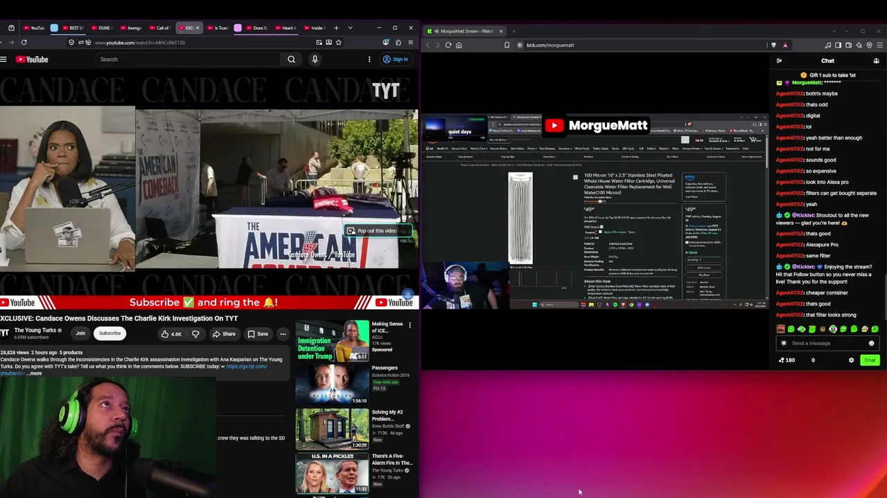Open the Brave VPN shield icon
Viewport: 887px width, 498px height.
click(869, 45)
